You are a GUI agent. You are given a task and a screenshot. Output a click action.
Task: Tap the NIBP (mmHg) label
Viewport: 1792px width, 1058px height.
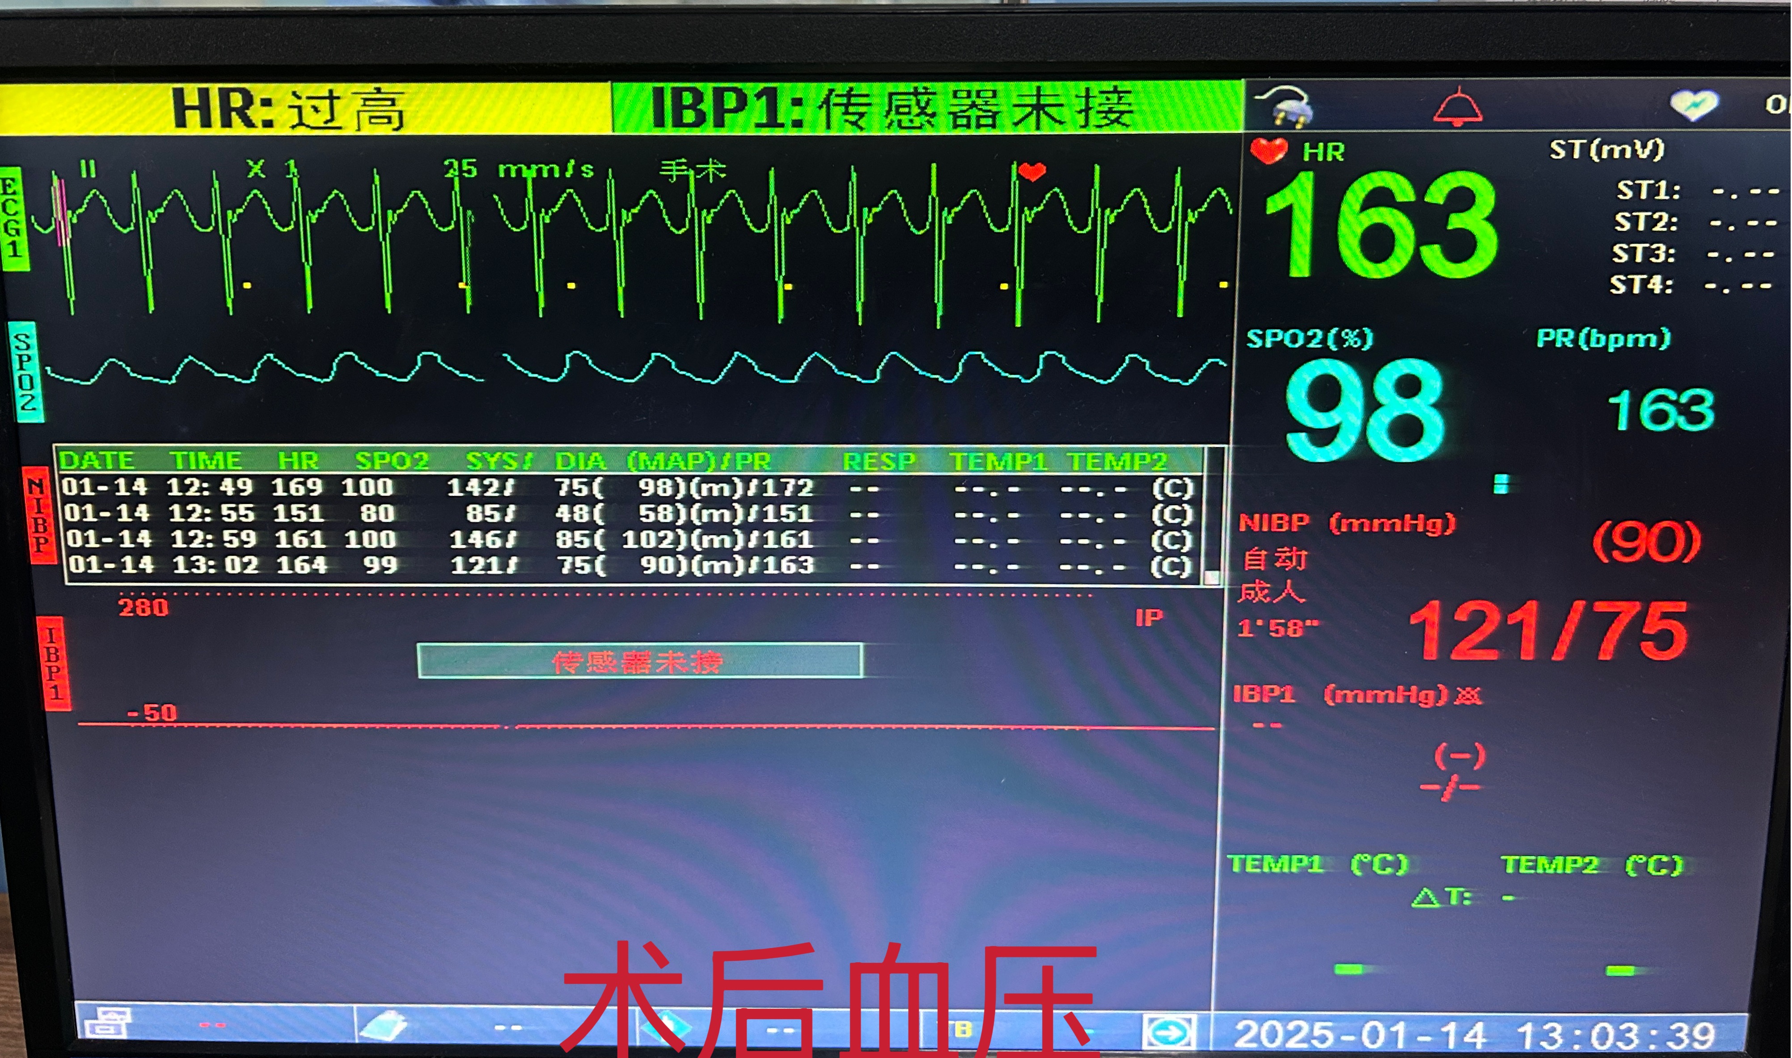coord(1347,523)
